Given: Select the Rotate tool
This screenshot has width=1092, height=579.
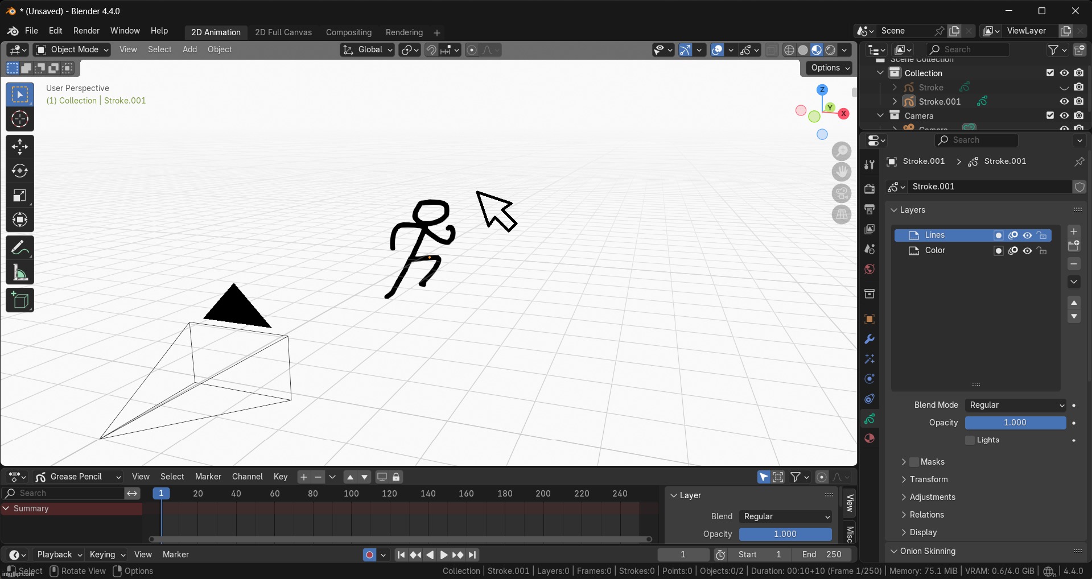Looking at the screenshot, I should pyautogui.click(x=20, y=171).
